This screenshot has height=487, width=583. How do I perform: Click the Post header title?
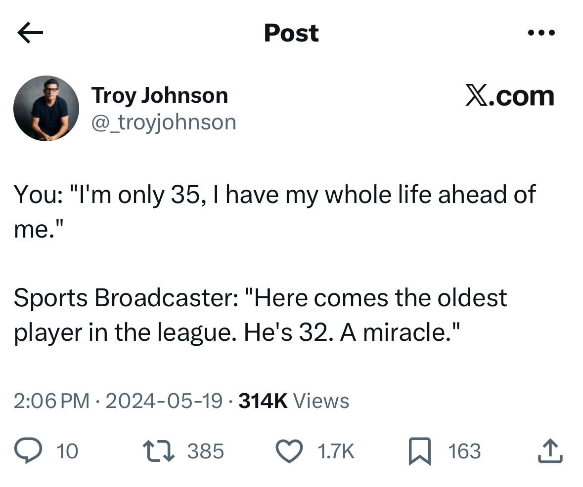[291, 34]
